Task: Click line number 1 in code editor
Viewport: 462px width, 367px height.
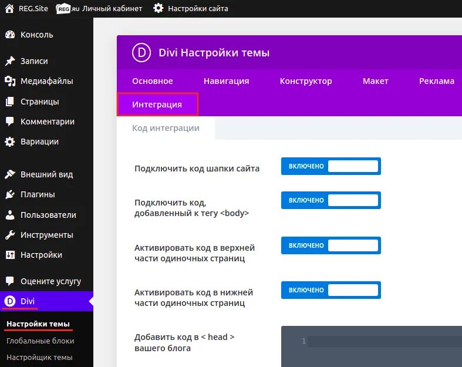Action: coord(303,341)
